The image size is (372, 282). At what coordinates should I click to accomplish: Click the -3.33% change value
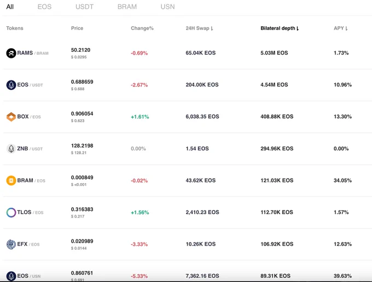tap(139, 244)
